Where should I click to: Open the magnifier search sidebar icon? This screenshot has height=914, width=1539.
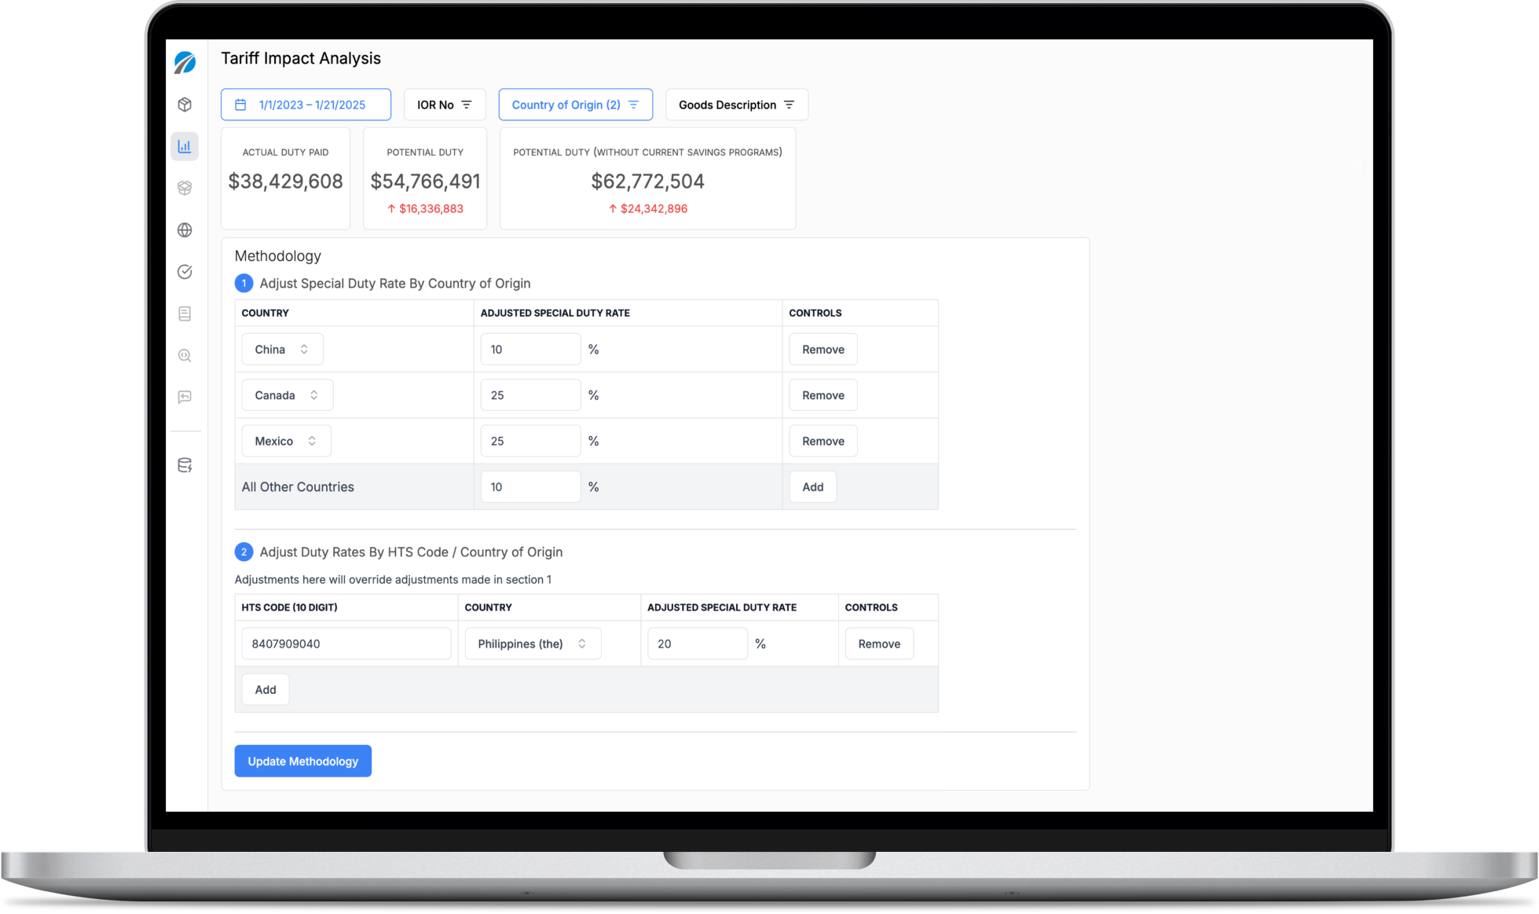185,355
